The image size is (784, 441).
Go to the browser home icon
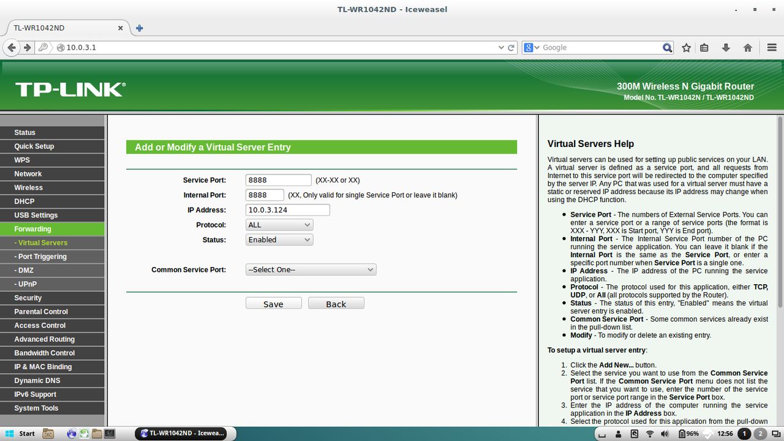point(747,47)
